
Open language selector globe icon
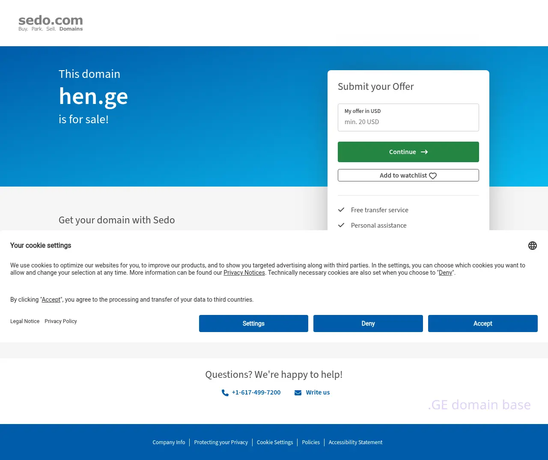point(532,246)
